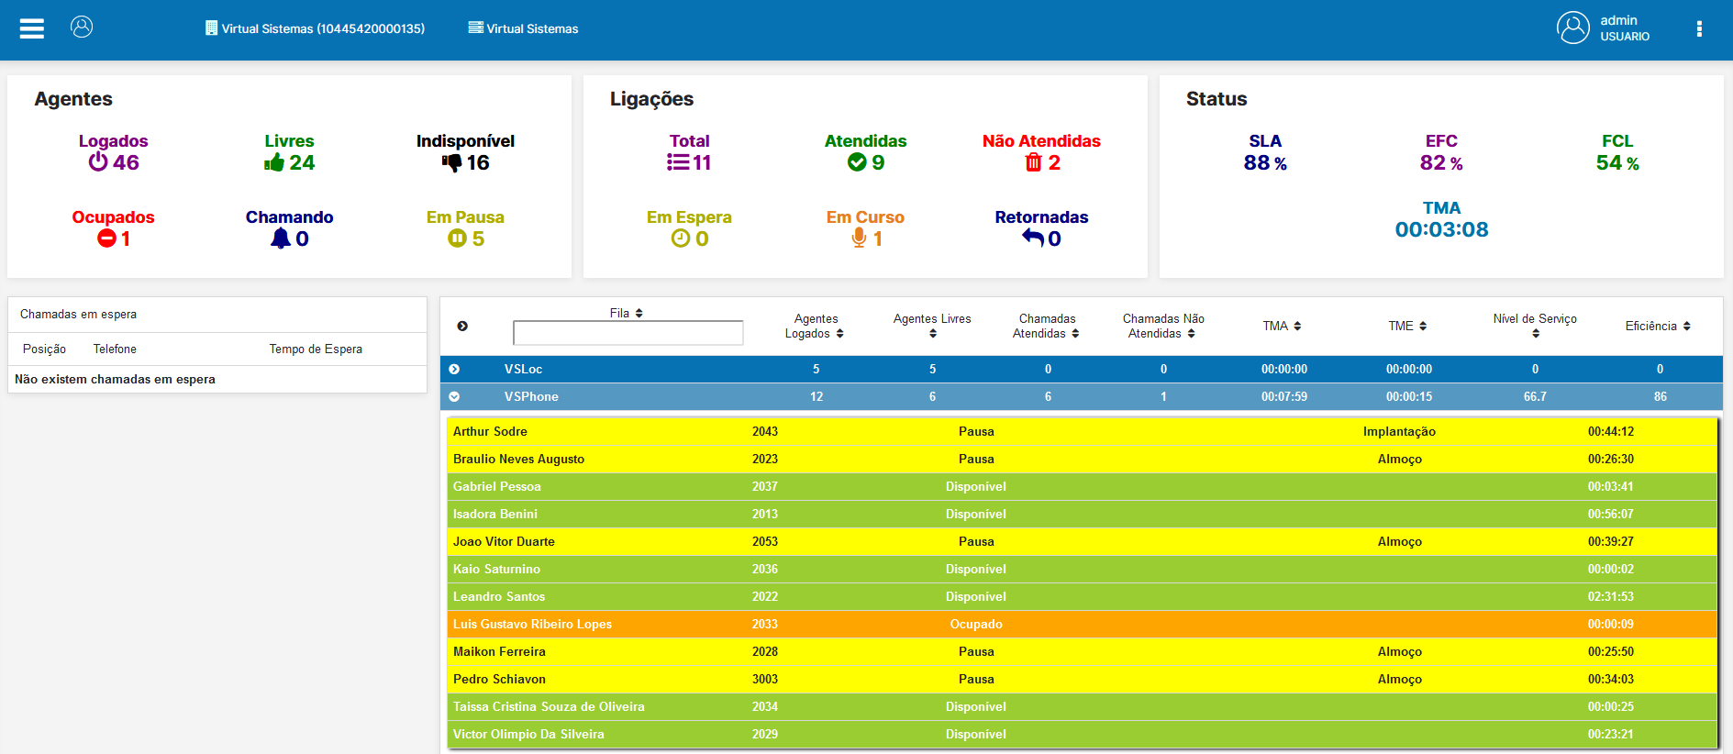The height and width of the screenshot is (754, 1733).
Task: Select agent row Pedro Schiavon
Action: pyautogui.click(x=1082, y=679)
